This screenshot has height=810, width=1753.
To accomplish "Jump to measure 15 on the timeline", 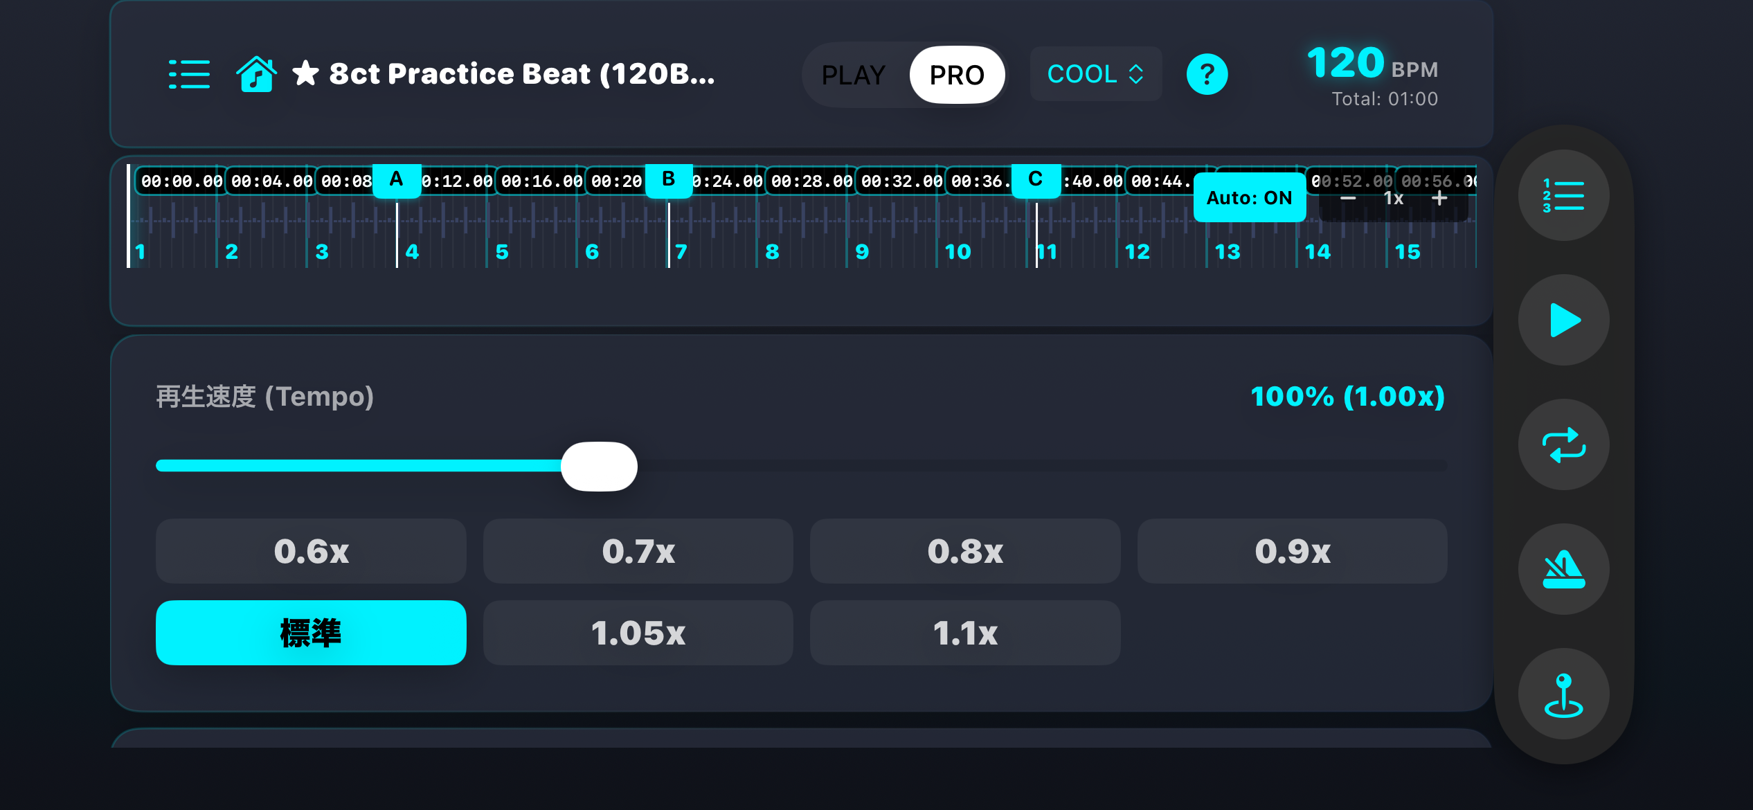I will pos(1408,251).
